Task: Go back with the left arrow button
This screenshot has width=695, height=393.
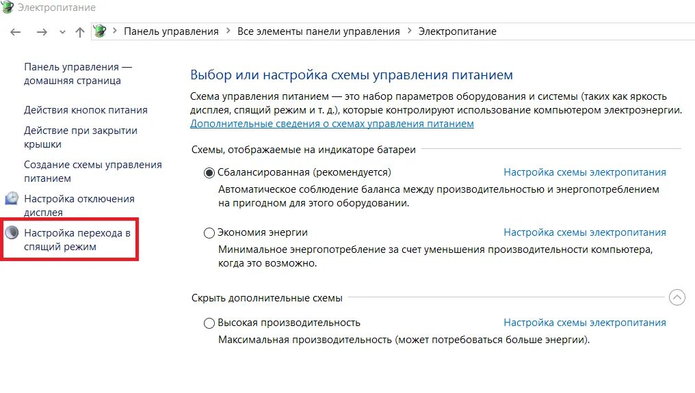Action: point(16,32)
